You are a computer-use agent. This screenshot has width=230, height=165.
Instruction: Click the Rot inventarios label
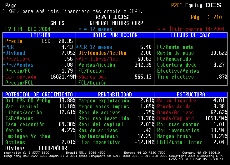(178, 130)
